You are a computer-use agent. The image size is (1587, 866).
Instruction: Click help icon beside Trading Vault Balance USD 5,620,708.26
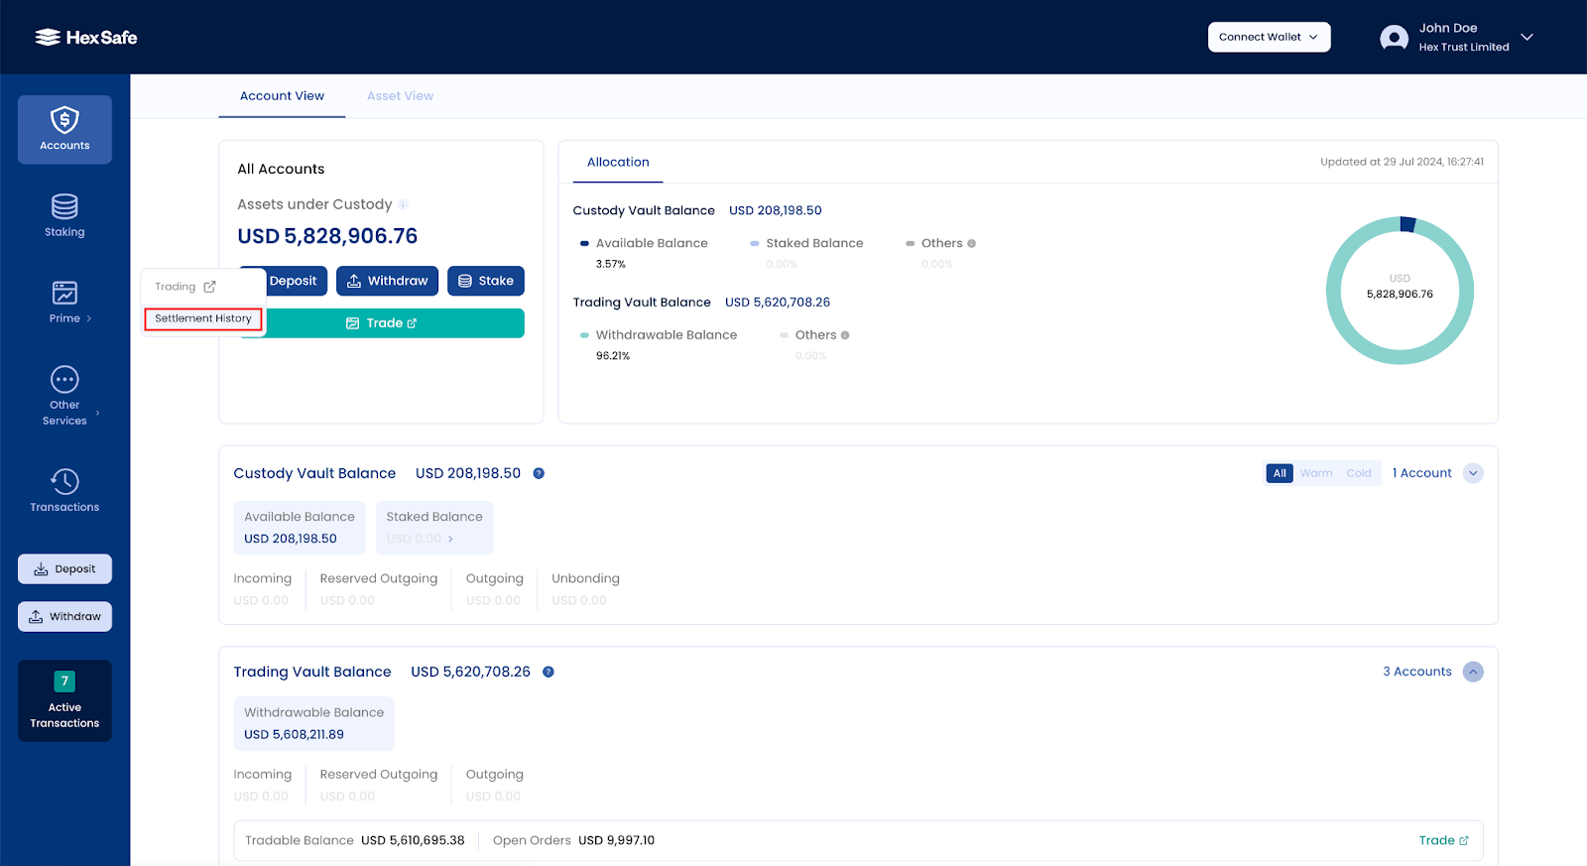click(x=549, y=672)
